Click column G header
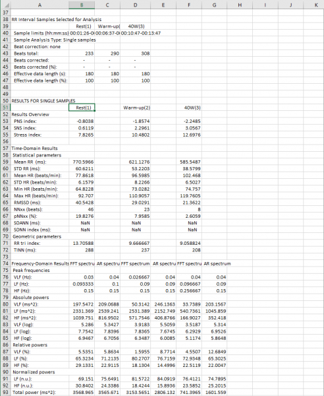324x396 pixels. point(214,5)
